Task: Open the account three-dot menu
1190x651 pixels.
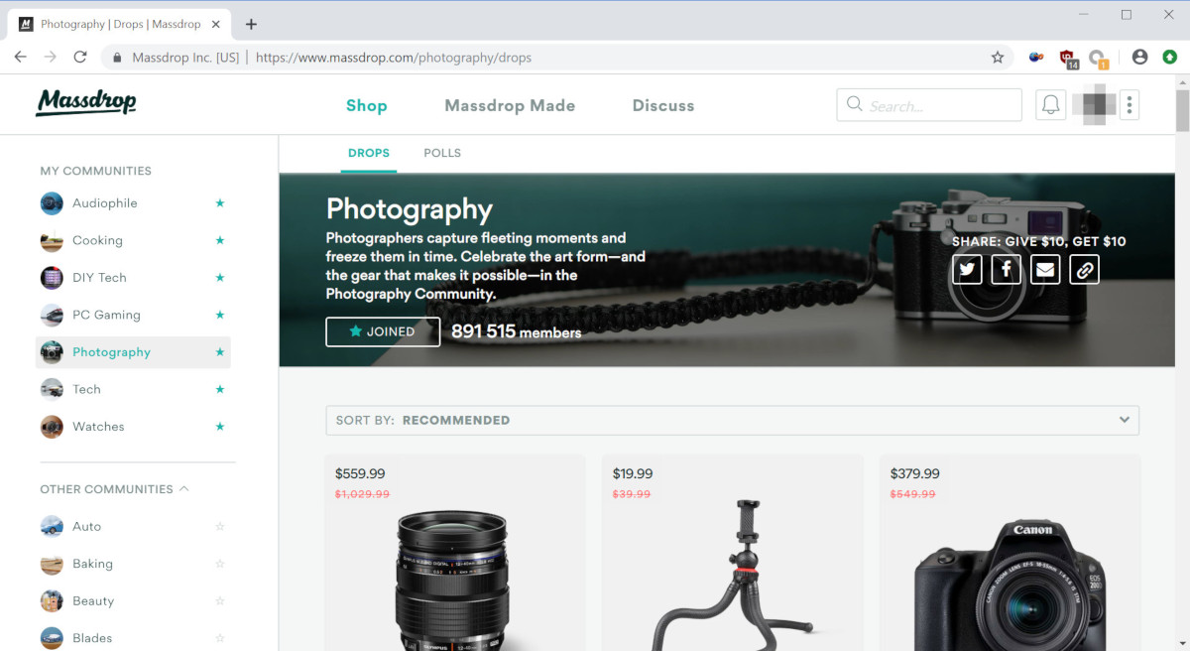Action: click(x=1130, y=105)
